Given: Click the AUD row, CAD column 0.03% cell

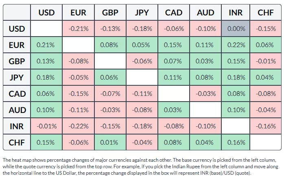Looking at the screenshot, I should coord(173,110).
